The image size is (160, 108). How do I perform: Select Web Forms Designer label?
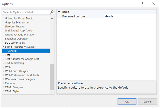[x=17, y=71]
